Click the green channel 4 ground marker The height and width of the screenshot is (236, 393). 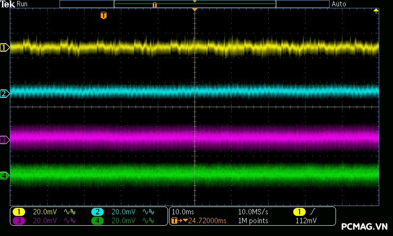point(4,176)
